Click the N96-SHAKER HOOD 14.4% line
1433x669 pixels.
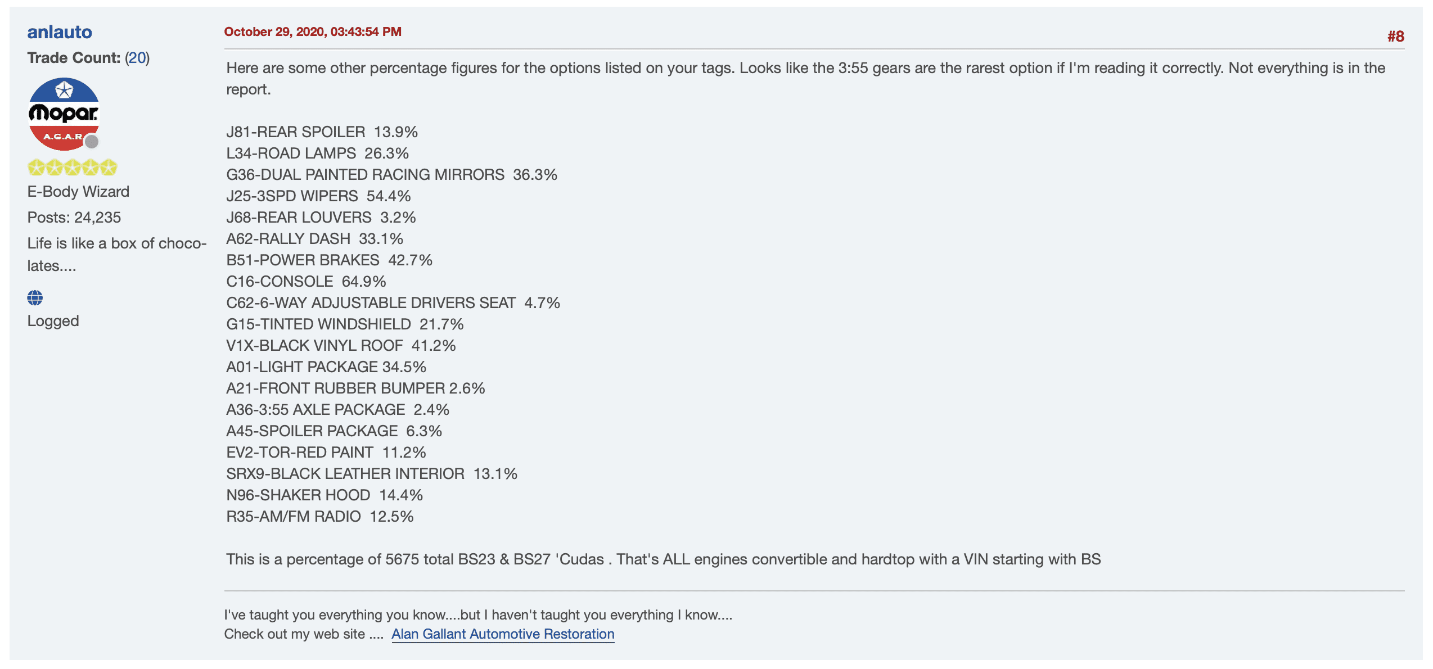pyautogui.click(x=325, y=495)
